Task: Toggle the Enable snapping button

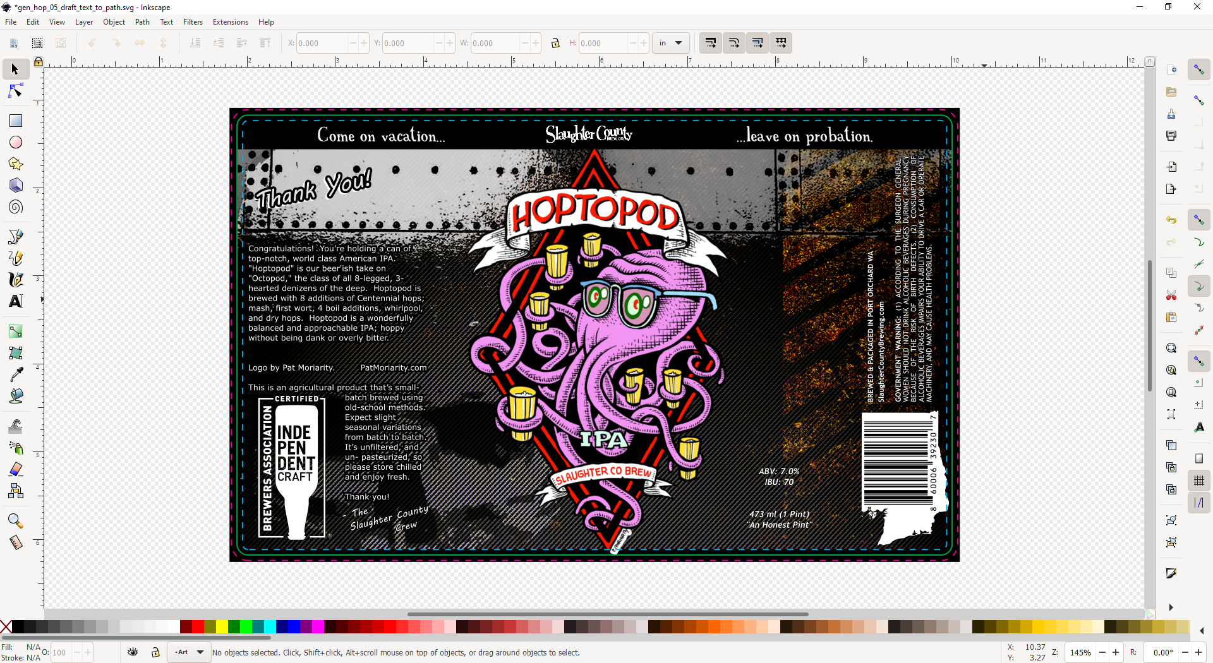Action: point(1198,69)
